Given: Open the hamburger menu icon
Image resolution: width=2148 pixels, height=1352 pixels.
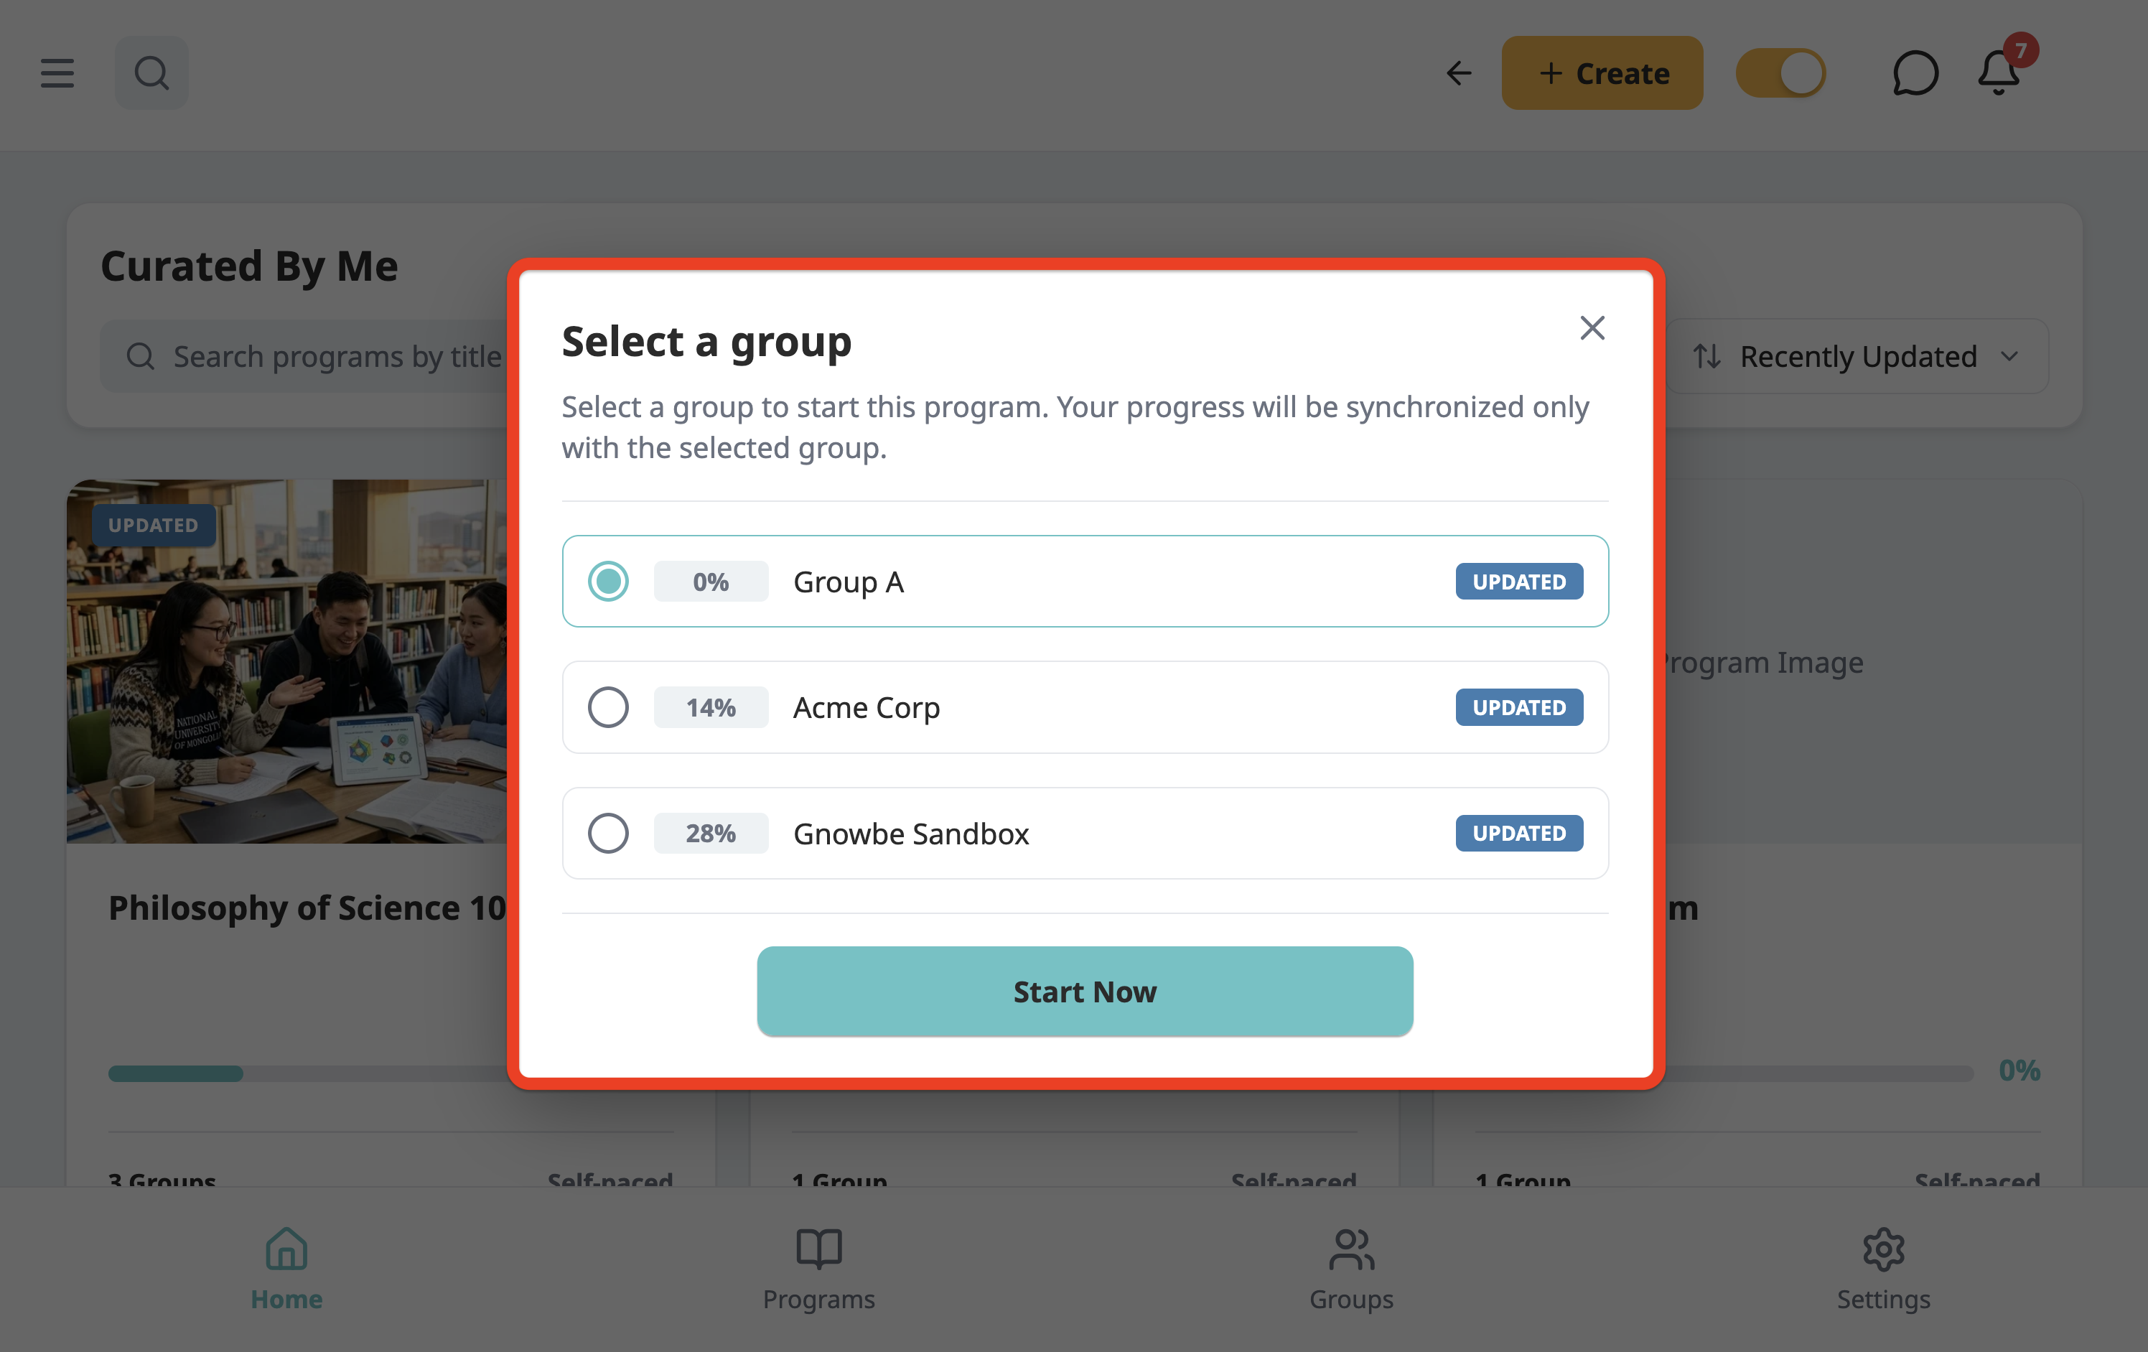Looking at the screenshot, I should pyautogui.click(x=57, y=73).
